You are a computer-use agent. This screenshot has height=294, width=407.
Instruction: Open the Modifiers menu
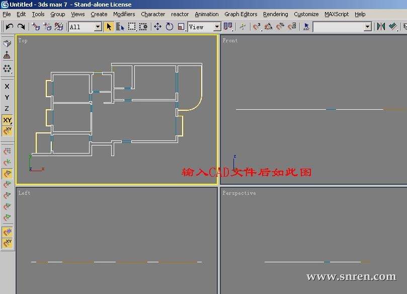[124, 14]
